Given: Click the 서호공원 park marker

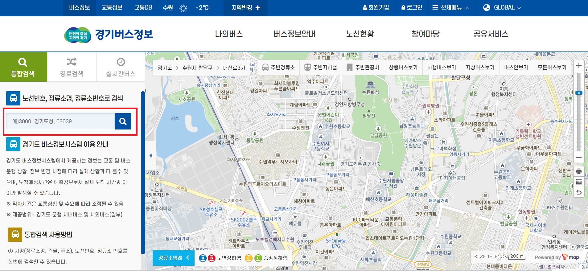Looking at the screenshot, I should tap(187, 92).
